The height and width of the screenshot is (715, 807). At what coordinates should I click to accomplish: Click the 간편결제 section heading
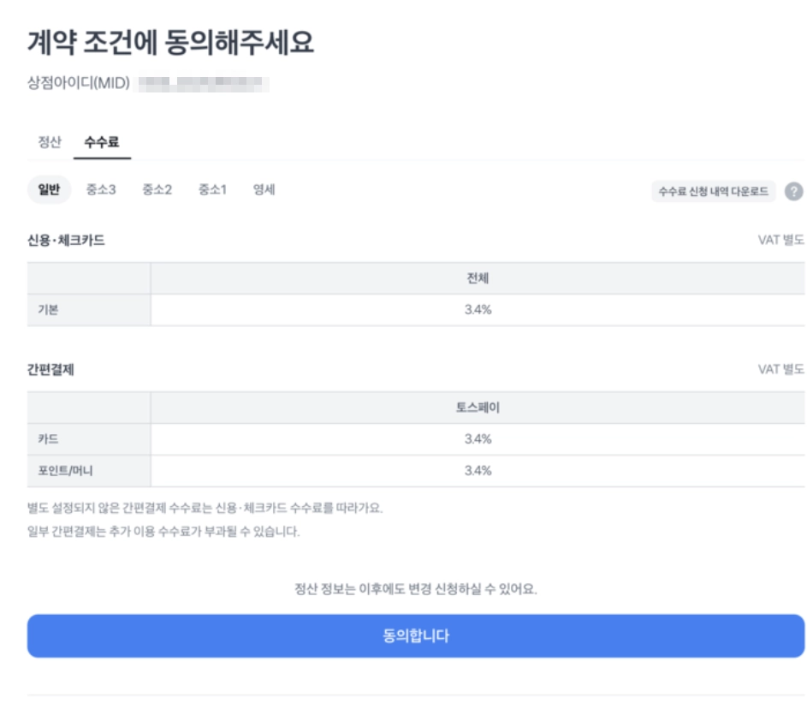coord(51,370)
